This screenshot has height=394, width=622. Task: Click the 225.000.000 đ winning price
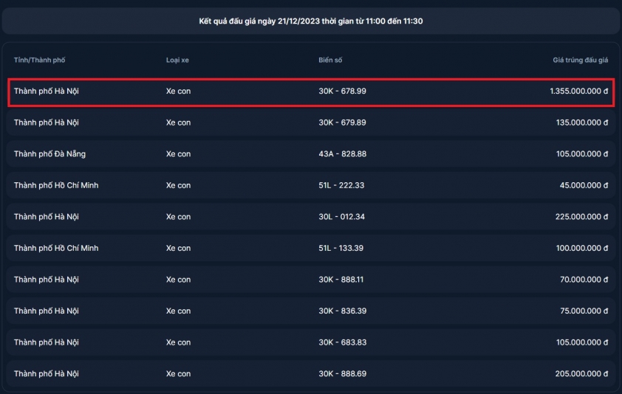581,217
